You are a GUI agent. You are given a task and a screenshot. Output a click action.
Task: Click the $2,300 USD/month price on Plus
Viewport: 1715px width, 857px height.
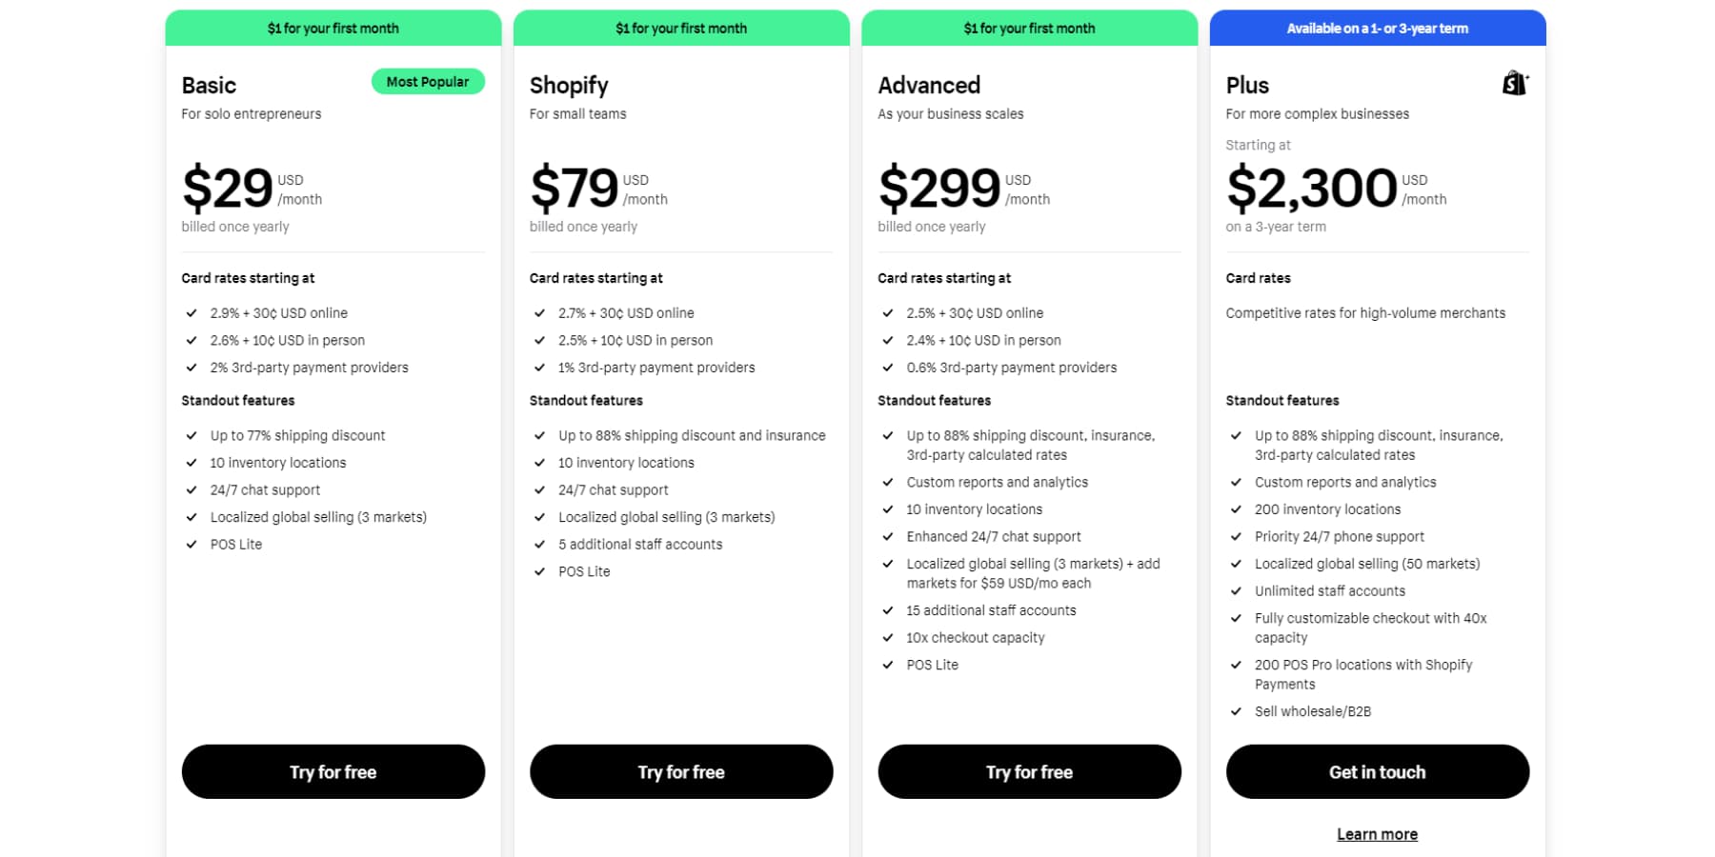click(x=1310, y=189)
